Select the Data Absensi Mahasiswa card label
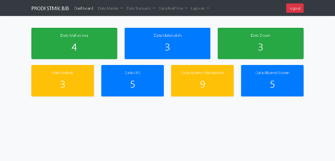 [x=202, y=73]
